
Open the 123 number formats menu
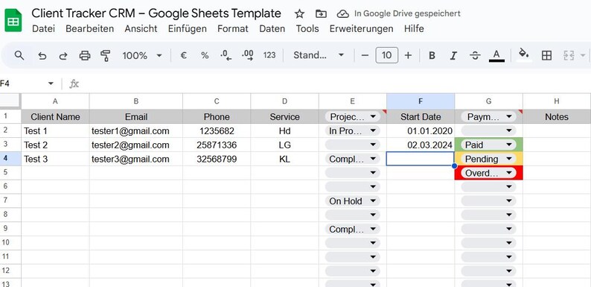[269, 55]
